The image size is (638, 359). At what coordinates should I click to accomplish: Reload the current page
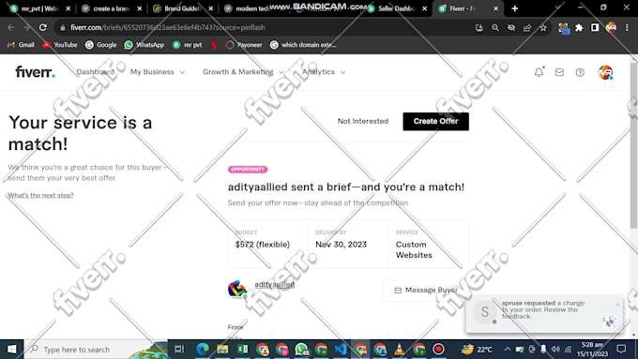(43, 27)
